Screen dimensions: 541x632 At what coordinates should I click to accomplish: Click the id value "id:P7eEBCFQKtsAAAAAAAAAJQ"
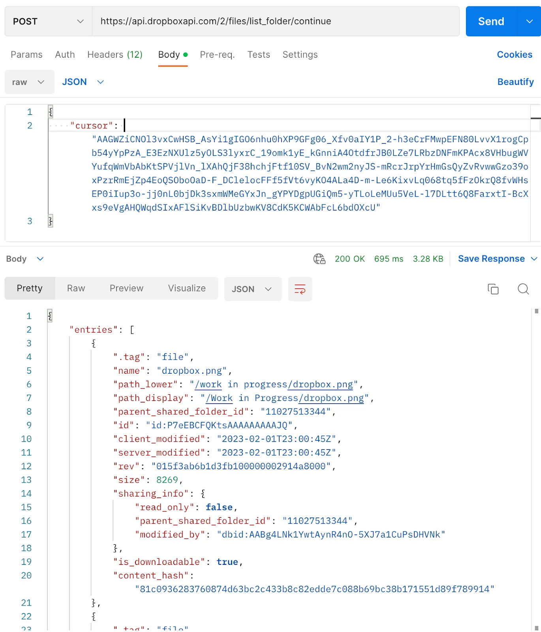click(x=219, y=425)
